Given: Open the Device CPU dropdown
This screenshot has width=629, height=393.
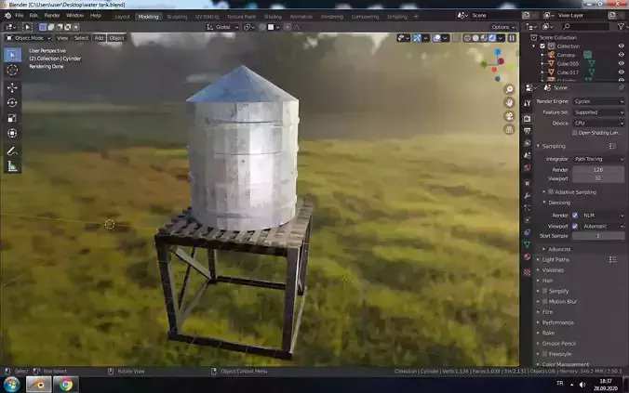Looking at the screenshot, I should point(598,124).
